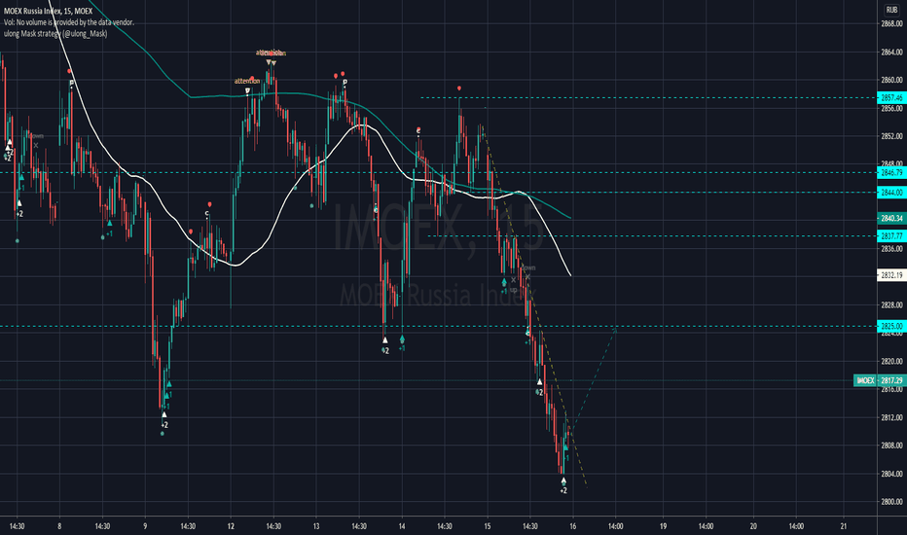
Task: Select the cyan 2837.77 price label
Action: [x=891, y=236]
